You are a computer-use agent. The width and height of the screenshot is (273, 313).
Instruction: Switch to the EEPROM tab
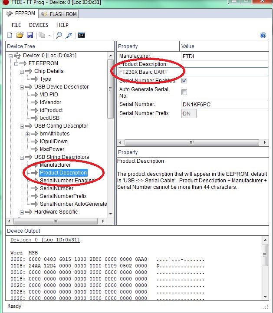[20, 13]
